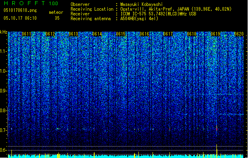Viewport: 248px width, 158px height.
Task: Click the 'meteor' label
Action: (56, 12)
